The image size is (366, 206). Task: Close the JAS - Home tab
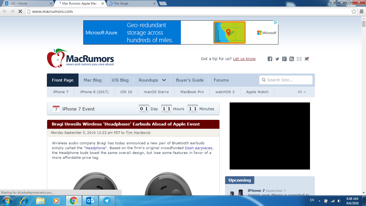coord(51,3)
